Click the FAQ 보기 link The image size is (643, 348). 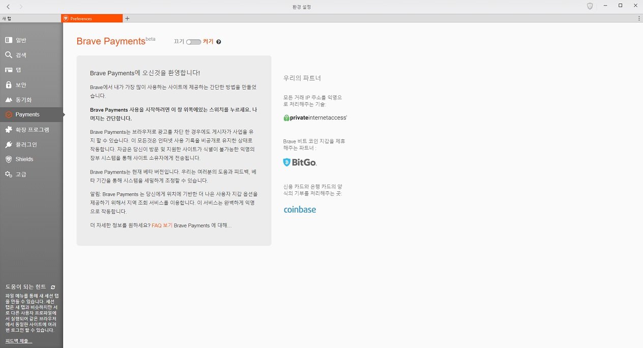(162, 225)
